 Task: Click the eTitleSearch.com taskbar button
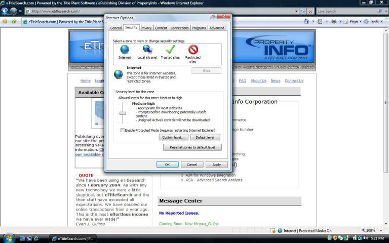pos(73,238)
